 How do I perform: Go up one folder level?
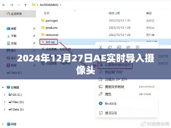pyautogui.click(x=26, y=5)
